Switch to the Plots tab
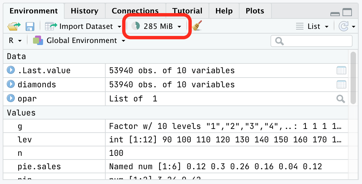The image size is (362, 184). coord(255,11)
